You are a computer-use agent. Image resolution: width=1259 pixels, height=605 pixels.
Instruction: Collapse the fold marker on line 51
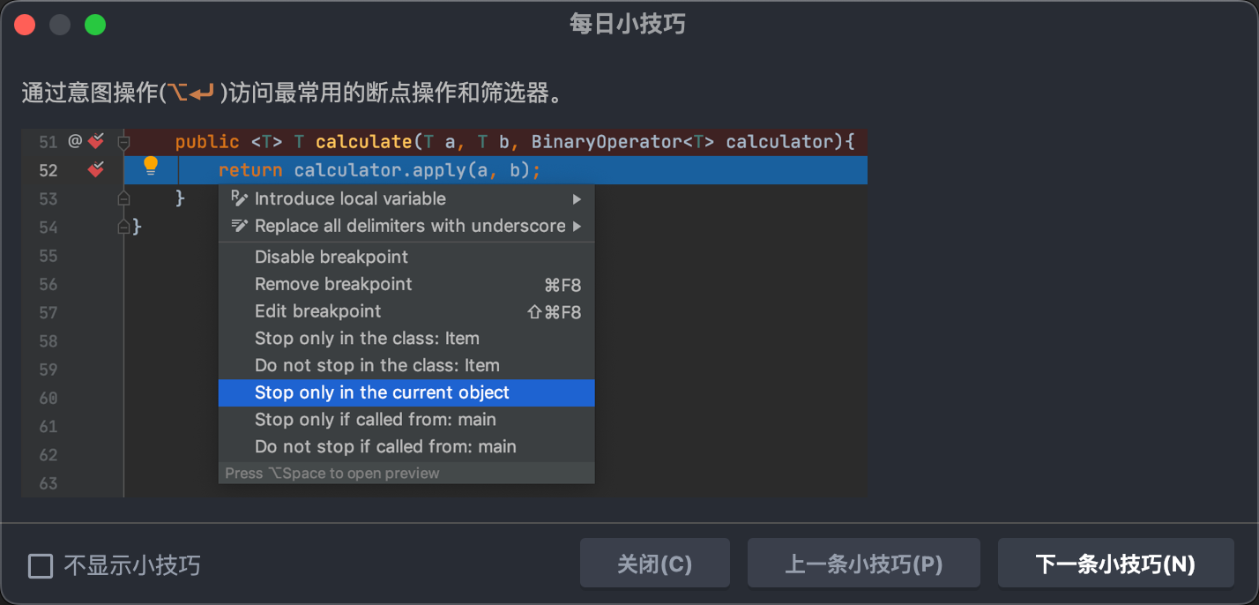point(124,141)
